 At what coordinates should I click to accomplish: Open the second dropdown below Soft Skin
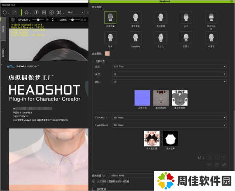[169, 74]
